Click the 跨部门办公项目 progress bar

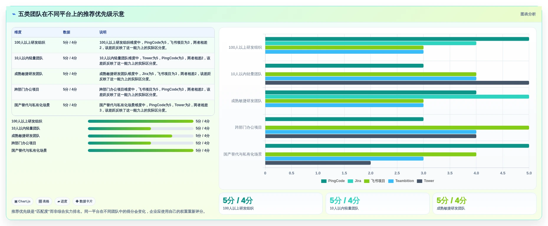(141, 143)
